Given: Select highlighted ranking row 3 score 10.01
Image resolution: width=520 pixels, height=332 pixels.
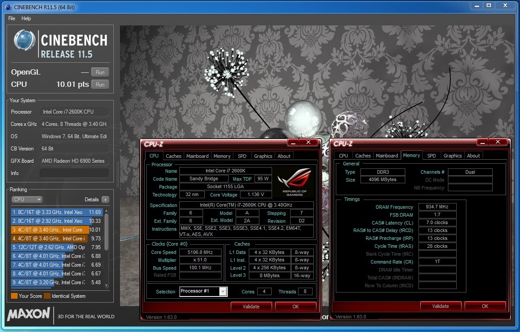Looking at the screenshot, I should [57, 230].
